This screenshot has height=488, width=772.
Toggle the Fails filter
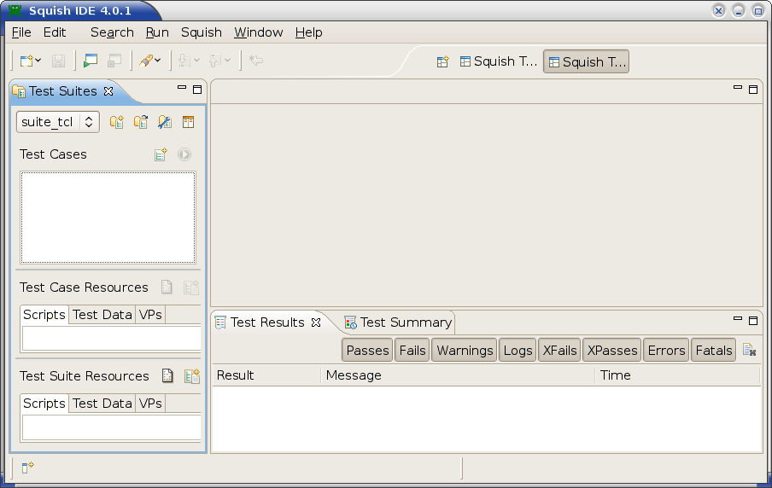(412, 351)
